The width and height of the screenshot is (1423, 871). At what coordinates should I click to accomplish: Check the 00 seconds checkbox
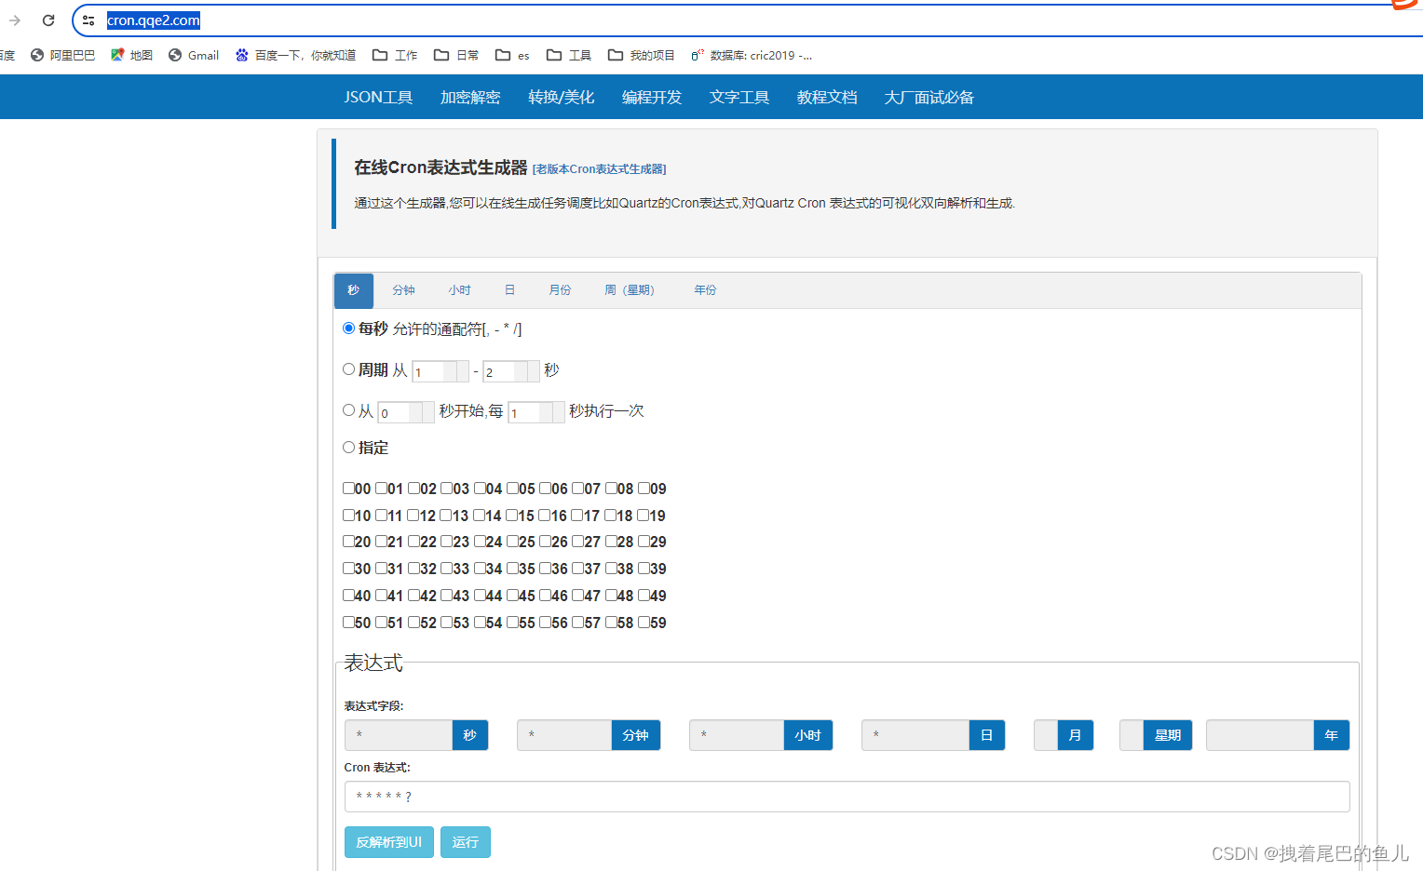pos(348,489)
